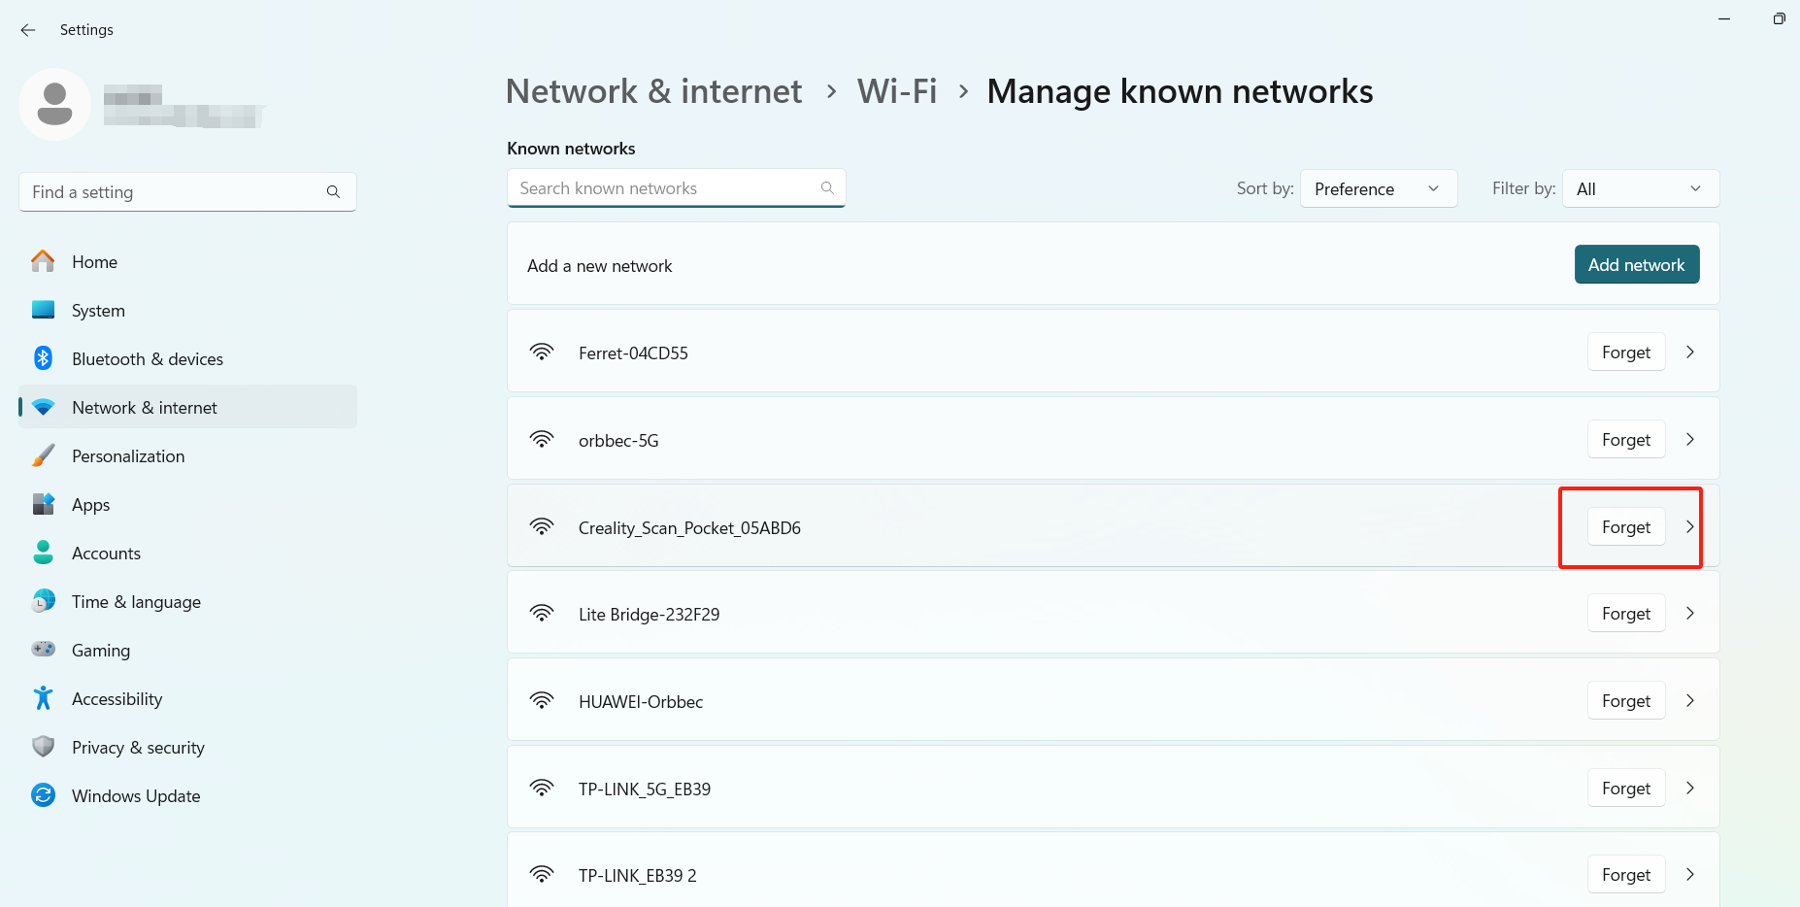1800x907 pixels.
Task: Click the Gaming controller icon
Action: 43,650
